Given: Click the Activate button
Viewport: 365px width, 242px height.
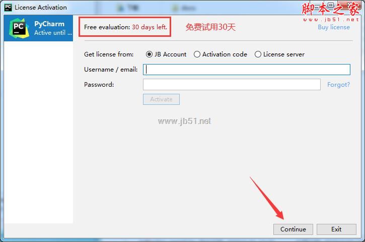Looking at the screenshot, I should (161, 99).
